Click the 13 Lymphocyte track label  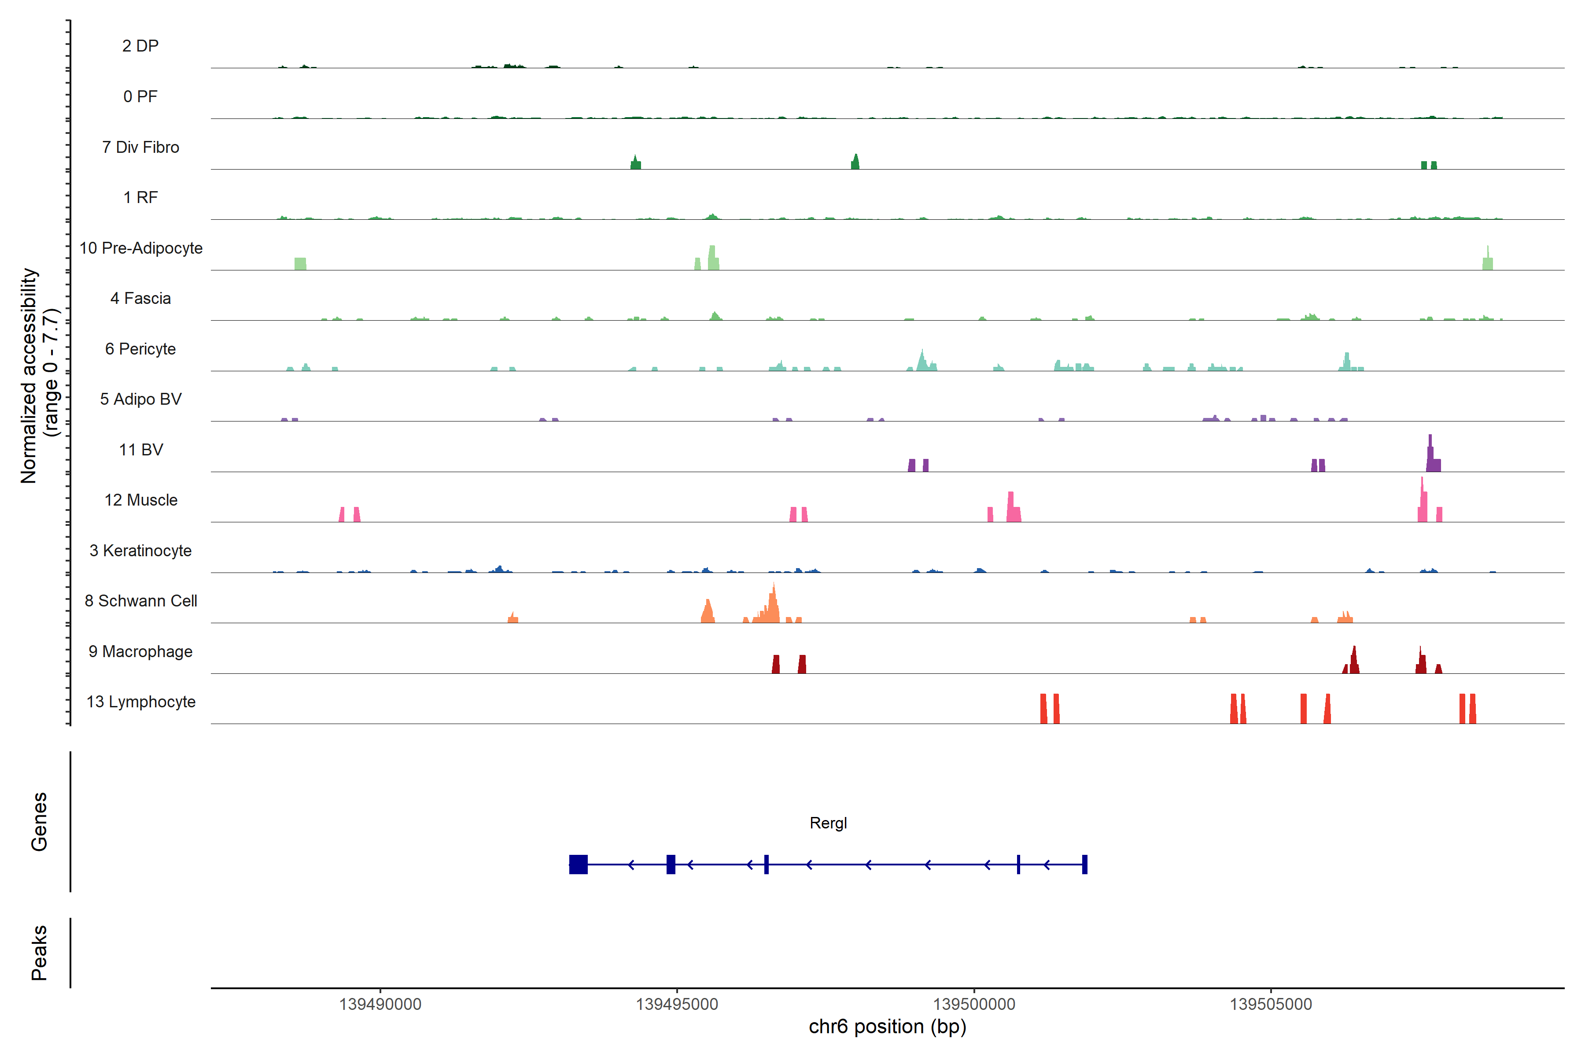[141, 702]
